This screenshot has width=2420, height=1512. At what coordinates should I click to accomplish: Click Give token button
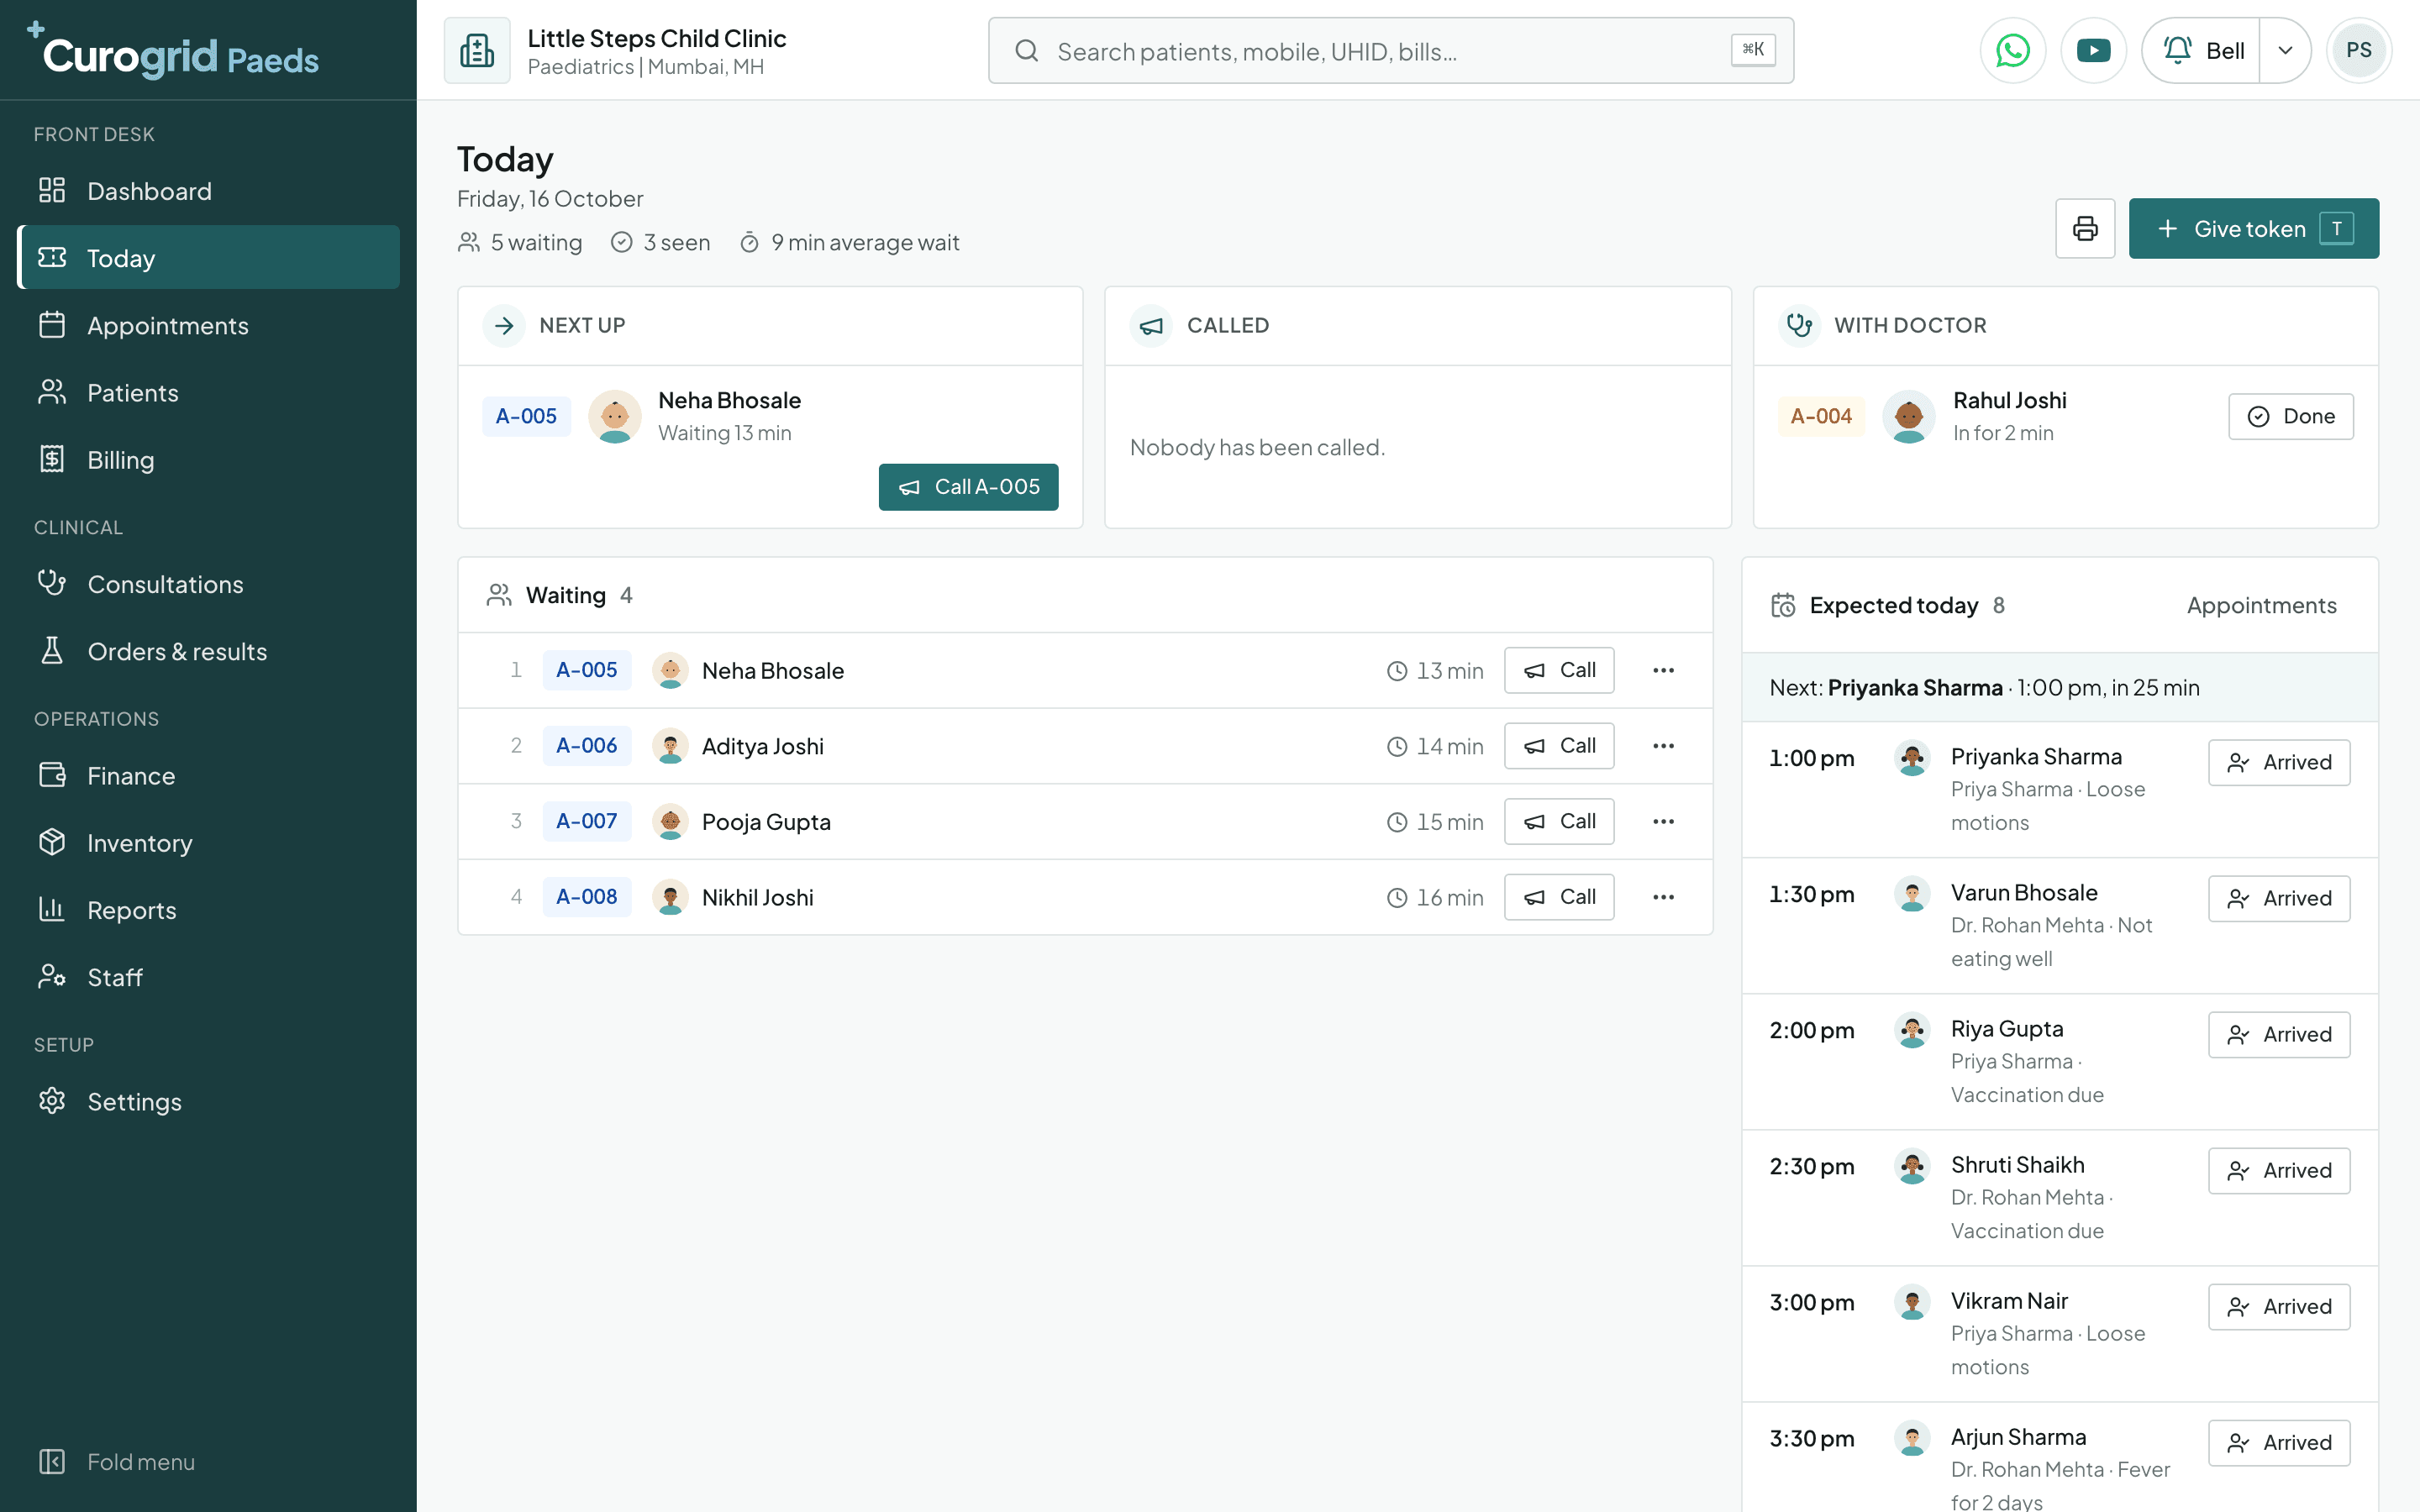click(x=2253, y=229)
